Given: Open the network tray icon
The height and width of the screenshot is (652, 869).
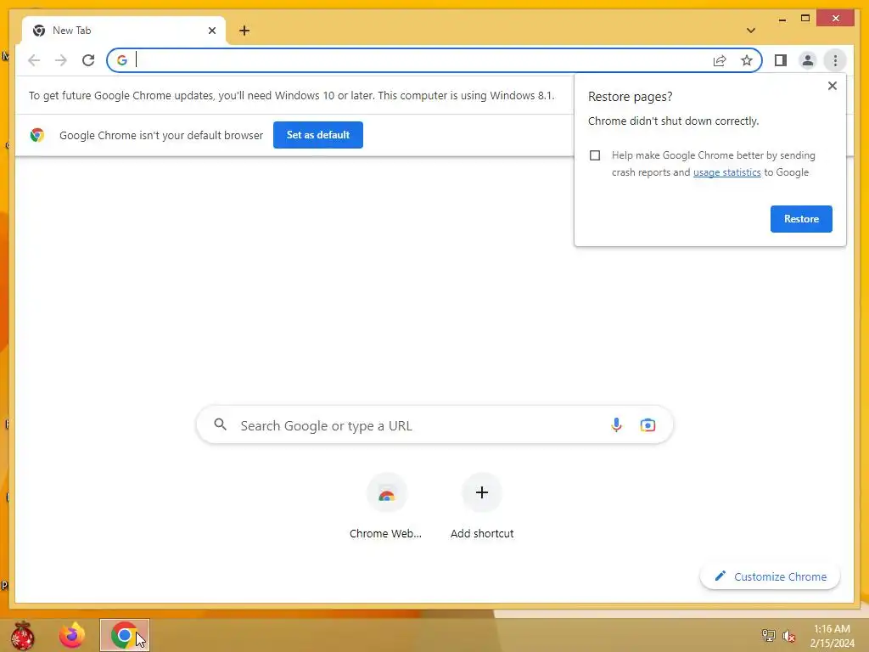Looking at the screenshot, I should 768,636.
